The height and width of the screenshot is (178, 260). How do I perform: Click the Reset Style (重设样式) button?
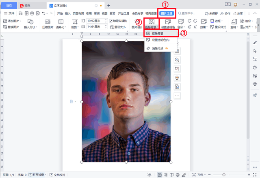click(218, 27)
